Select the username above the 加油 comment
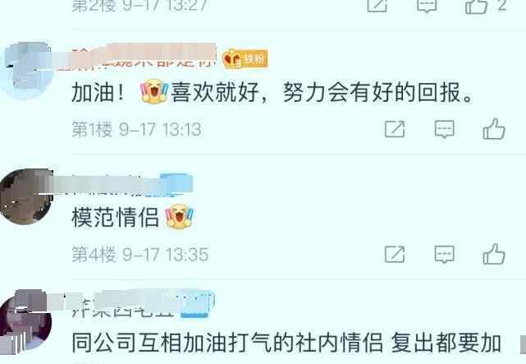The image size is (526, 364). pos(144,56)
